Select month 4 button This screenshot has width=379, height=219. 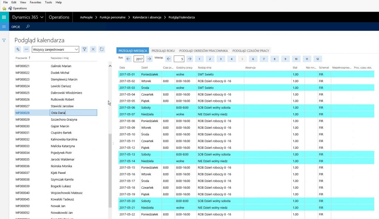pyautogui.click(x=232, y=59)
